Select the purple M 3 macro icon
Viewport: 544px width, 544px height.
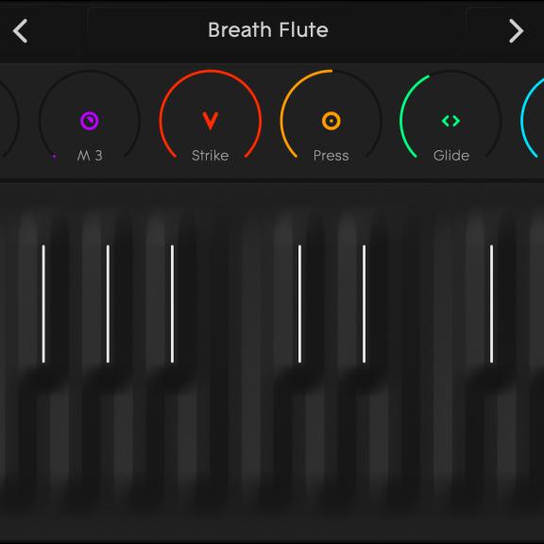[89, 121]
